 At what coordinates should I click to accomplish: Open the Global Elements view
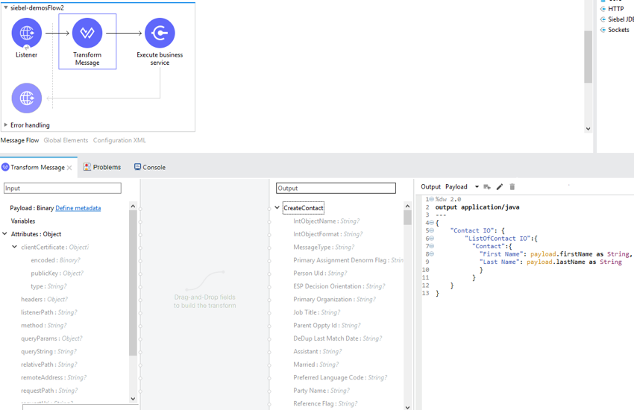tap(66, 140)
